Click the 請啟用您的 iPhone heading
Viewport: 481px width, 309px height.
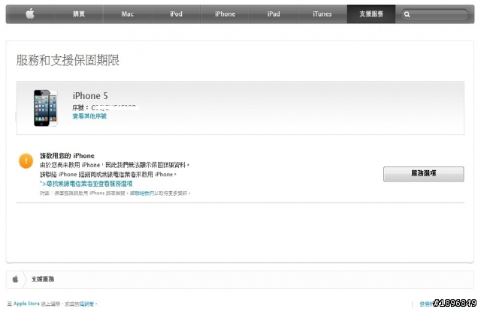click(67, 155)
